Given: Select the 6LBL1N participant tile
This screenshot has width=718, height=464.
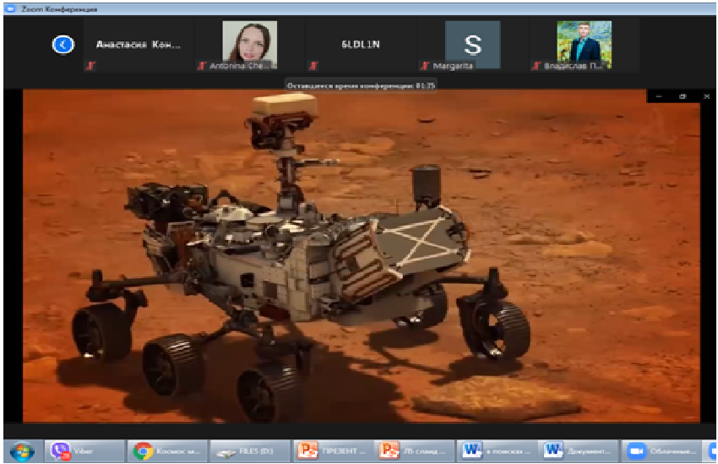Looking at the screenshot, I should click(361, 45).
